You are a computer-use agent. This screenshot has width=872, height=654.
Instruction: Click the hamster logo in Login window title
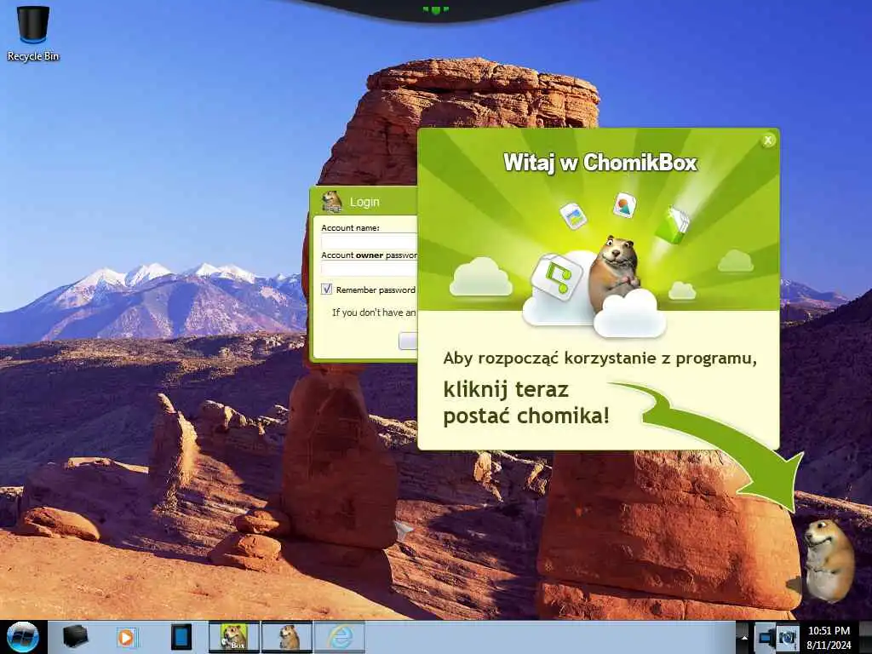(332, 201)
